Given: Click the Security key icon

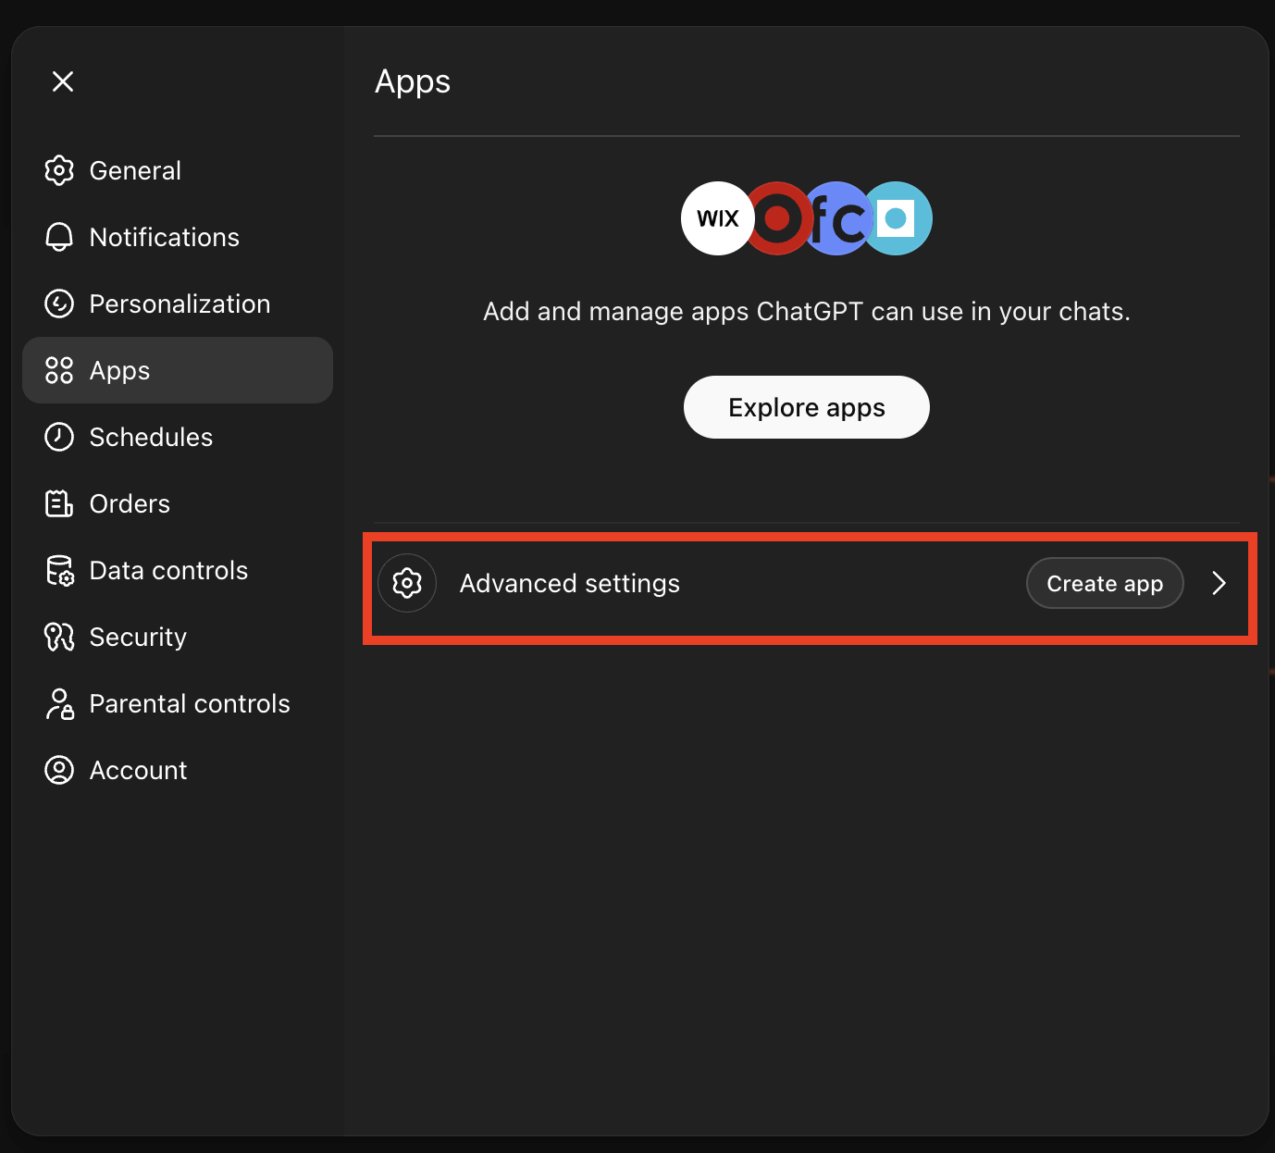Looking at the screenshot, I should click(x=59, y=637).
